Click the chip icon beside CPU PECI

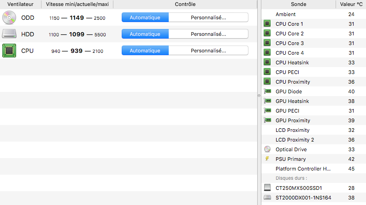(267, 72)
